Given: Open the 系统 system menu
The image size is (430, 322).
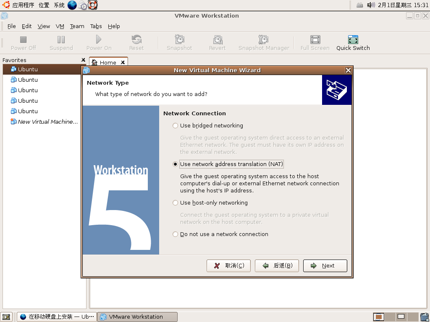Looking at the screenshot, I should (59, 5).
